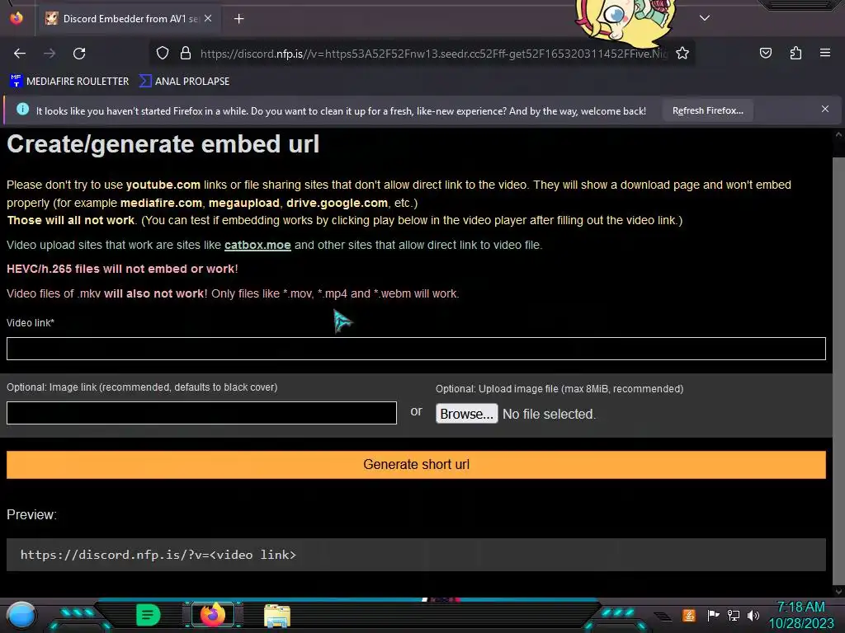The width and height of the screenshot is (845, 633).
Task: Click the 'HEVC/h.265 files will not embed' warning
Action: point(122,270)
